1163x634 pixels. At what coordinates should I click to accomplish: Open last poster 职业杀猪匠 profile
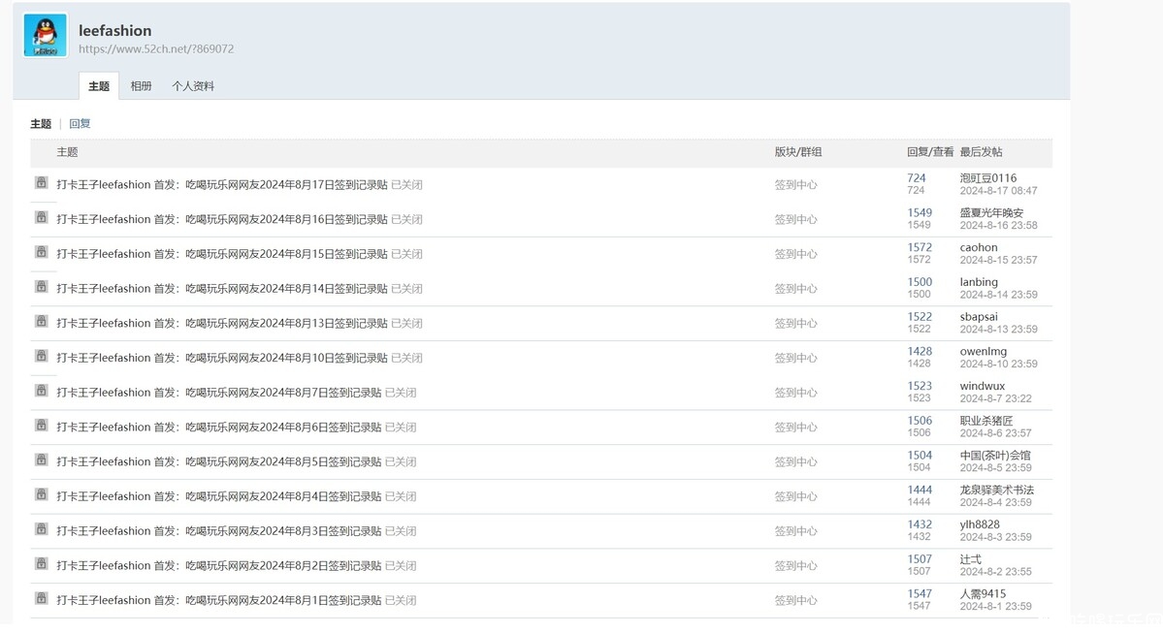[985, 421]
